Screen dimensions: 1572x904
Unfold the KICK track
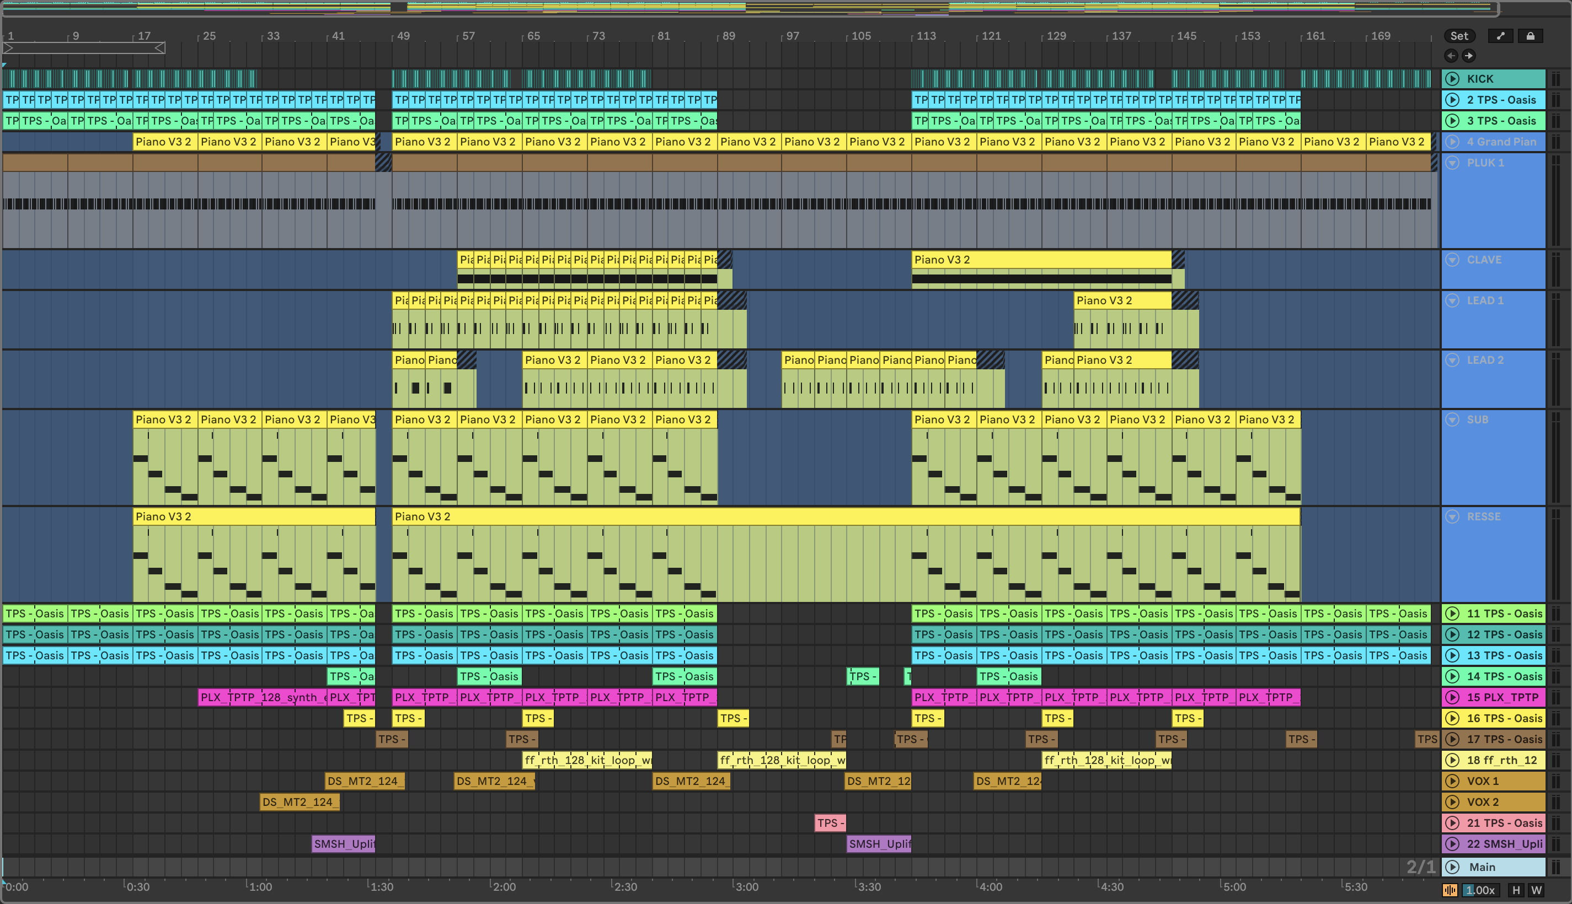tap(1452, 79)
